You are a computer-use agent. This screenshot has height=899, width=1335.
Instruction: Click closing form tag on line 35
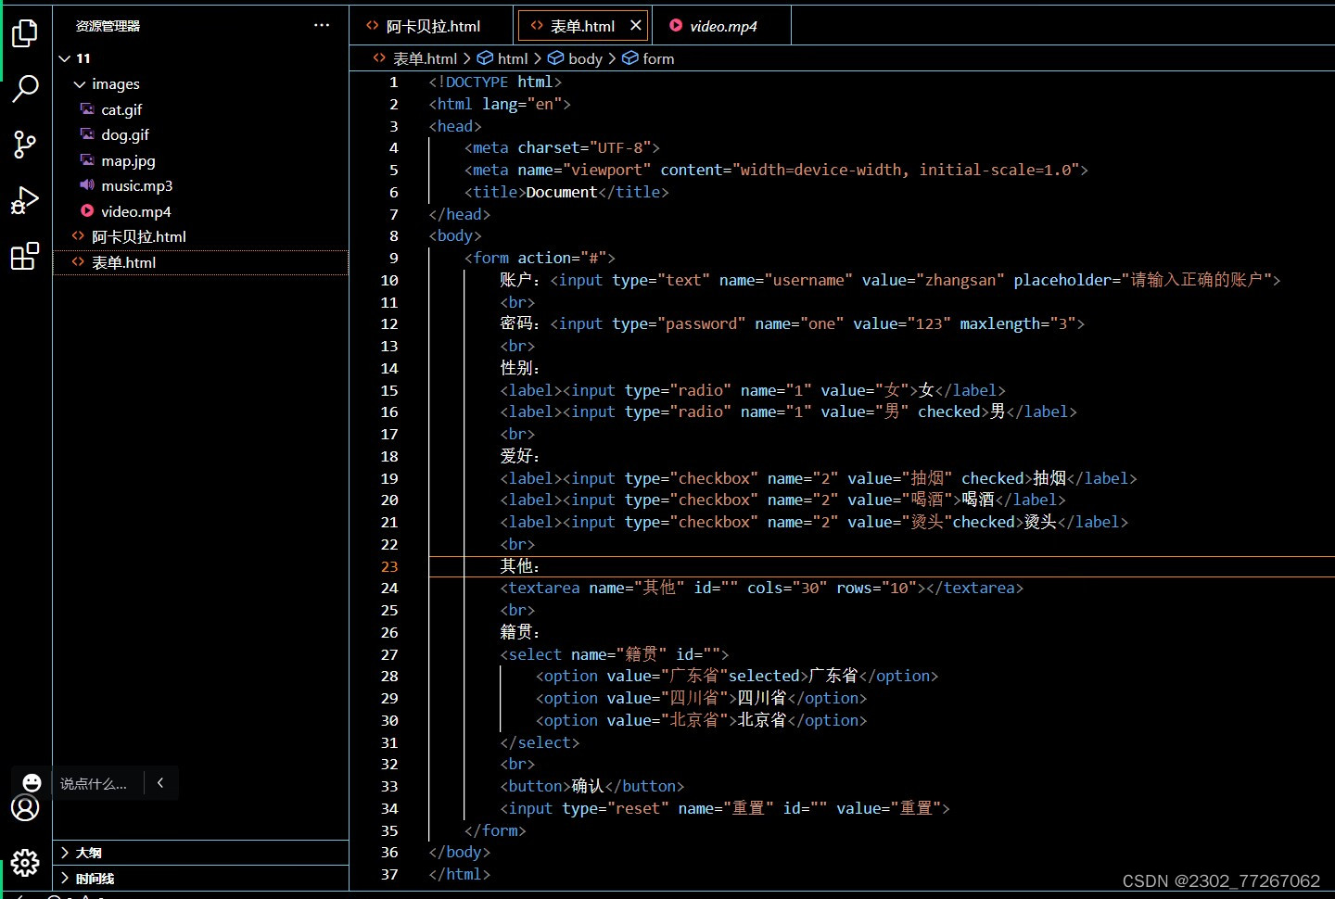pos(495,830)
